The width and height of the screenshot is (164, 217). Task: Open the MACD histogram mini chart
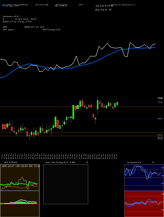[x=20, y=204]
